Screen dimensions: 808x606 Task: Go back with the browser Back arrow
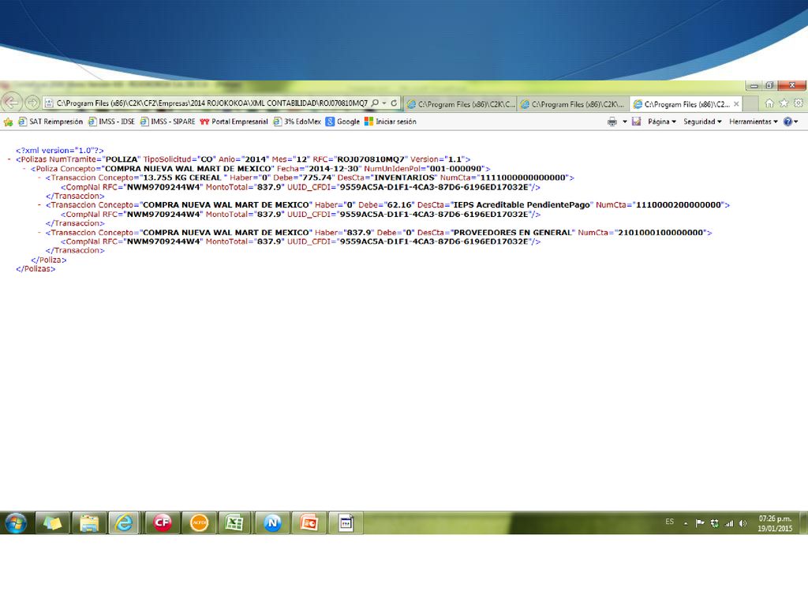(11, 103)
